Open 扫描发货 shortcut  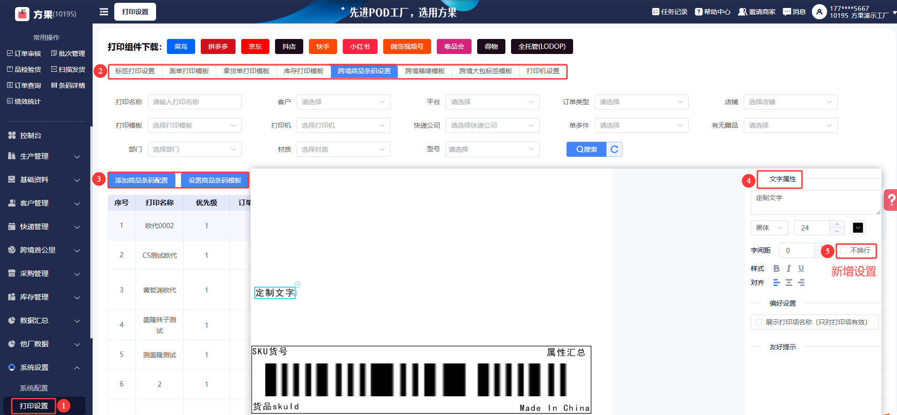tap(68, 69)
